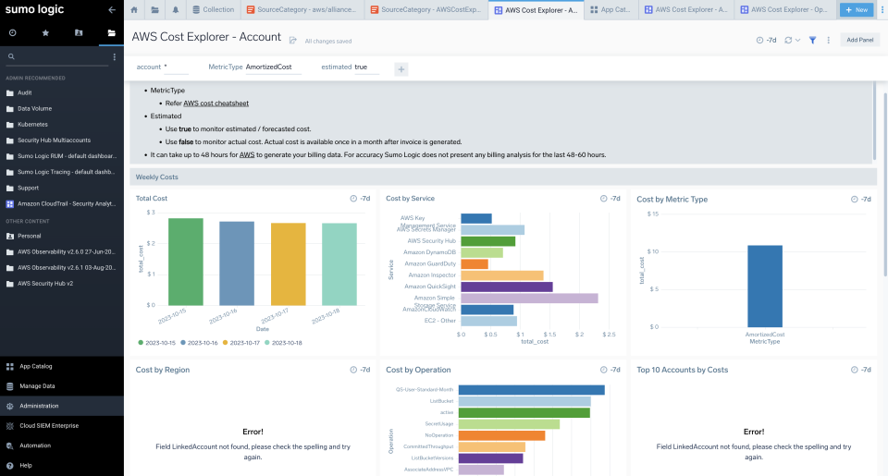Switch to the App Cat... tab
The height and width of the screenshot is (476, 888).
click(611, 9)
